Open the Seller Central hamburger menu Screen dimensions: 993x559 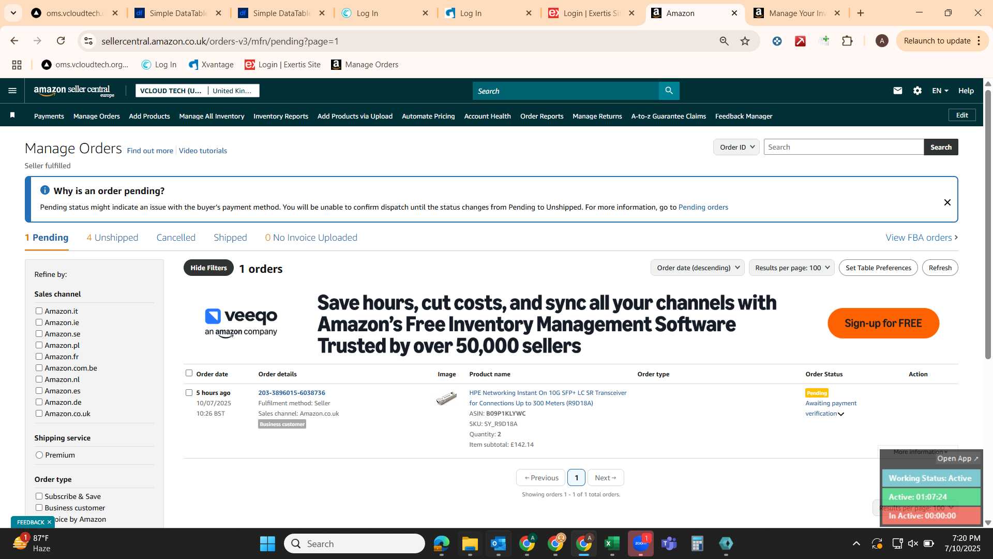click(12, 91)
